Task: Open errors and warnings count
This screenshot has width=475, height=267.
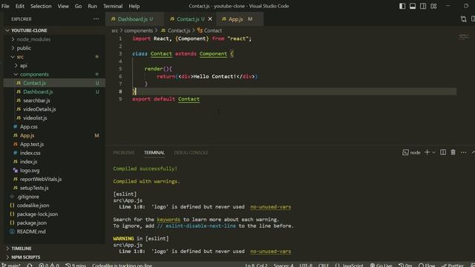Action: [x=49, y=265]
